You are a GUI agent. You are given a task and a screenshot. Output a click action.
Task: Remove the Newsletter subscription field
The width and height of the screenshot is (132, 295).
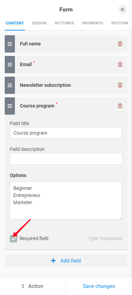120,85
